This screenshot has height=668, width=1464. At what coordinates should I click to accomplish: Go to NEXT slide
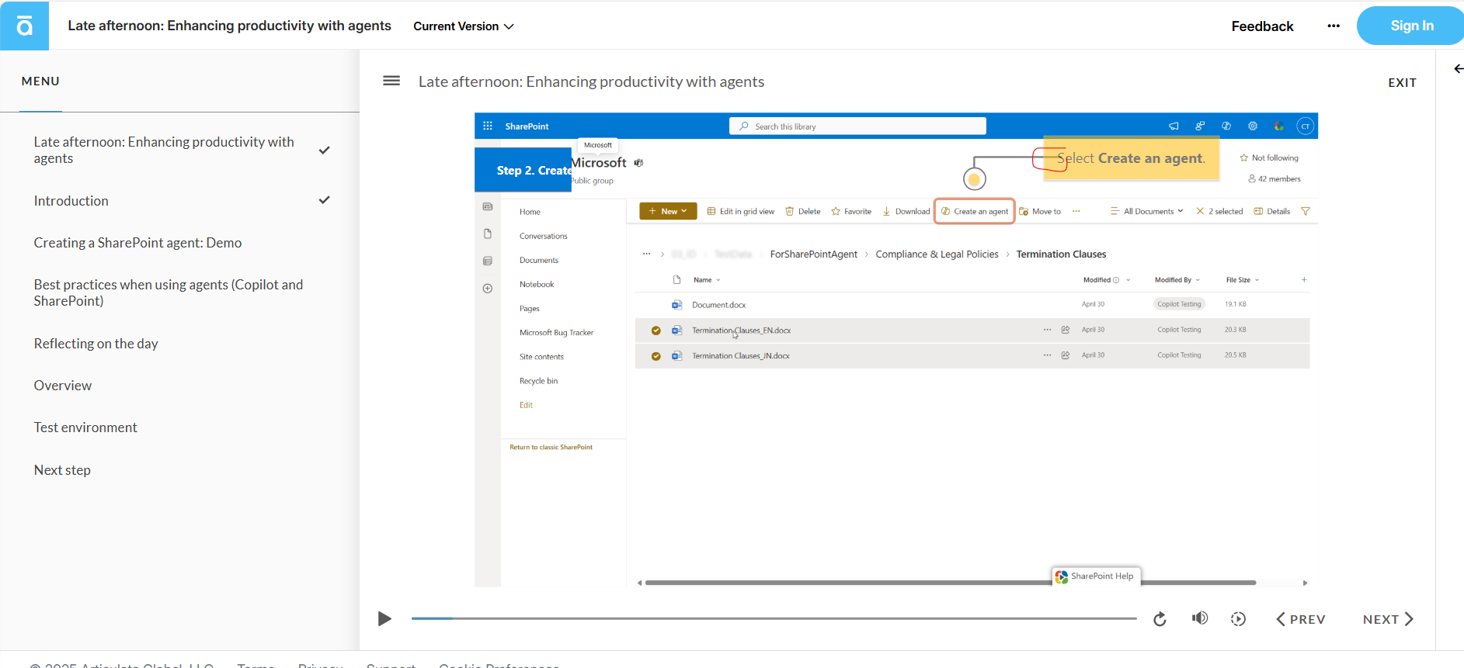(1388, 619)
